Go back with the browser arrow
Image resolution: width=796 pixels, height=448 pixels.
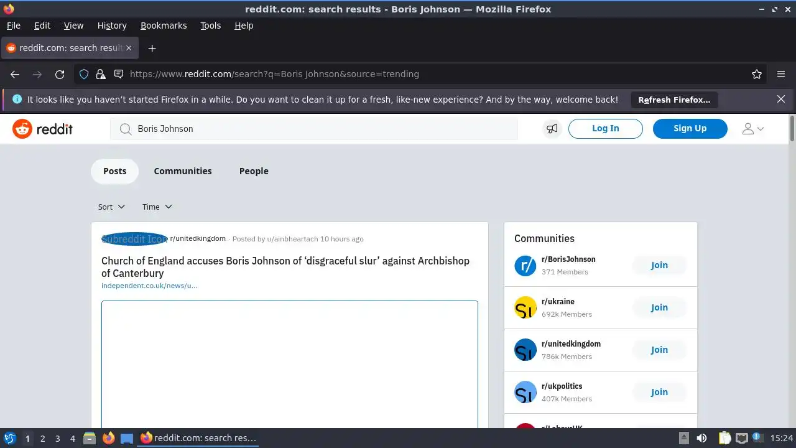(15, 74)
